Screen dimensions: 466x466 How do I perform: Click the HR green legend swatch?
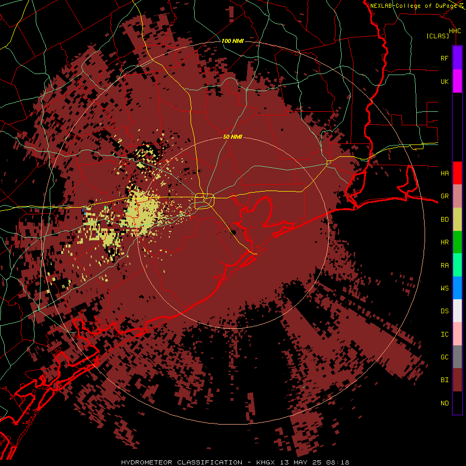pos(457,242)
